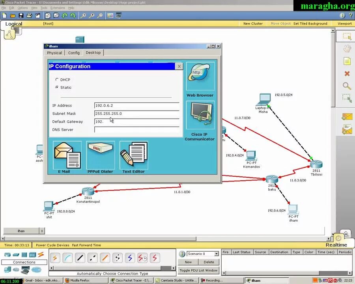Choose the Move Layout hand tool
Image resolution: width=355 pixels, height=284 pixels.
pyautogui.click(x=347, y=49)
